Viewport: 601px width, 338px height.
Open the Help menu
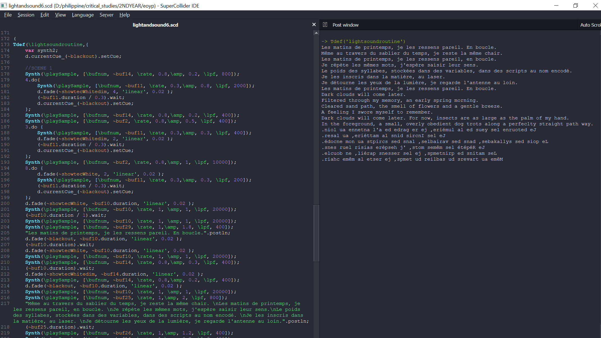[x=125, y=15]
